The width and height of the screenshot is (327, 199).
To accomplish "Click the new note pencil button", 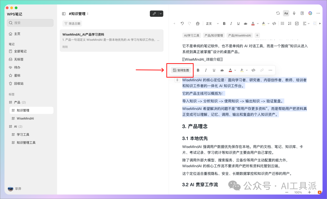I will click(x=154, y=14).
